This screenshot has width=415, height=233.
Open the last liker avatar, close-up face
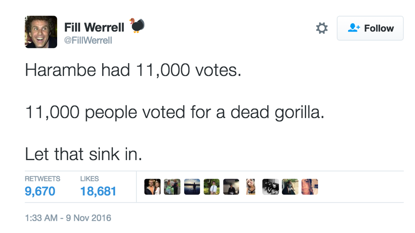[310, 186]
